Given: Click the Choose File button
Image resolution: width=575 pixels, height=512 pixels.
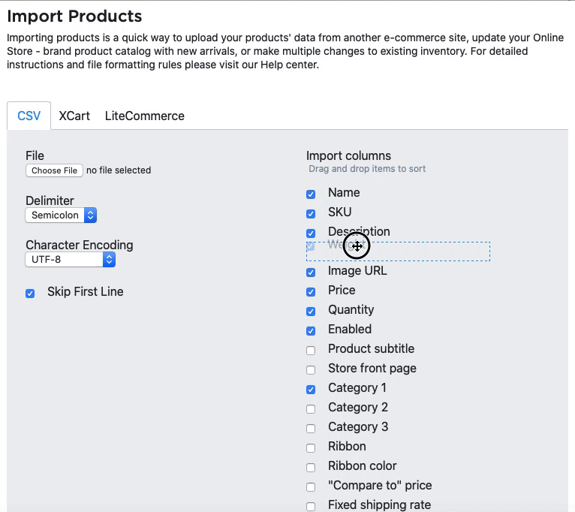Looking at the screenshot, I should point(55,170).
